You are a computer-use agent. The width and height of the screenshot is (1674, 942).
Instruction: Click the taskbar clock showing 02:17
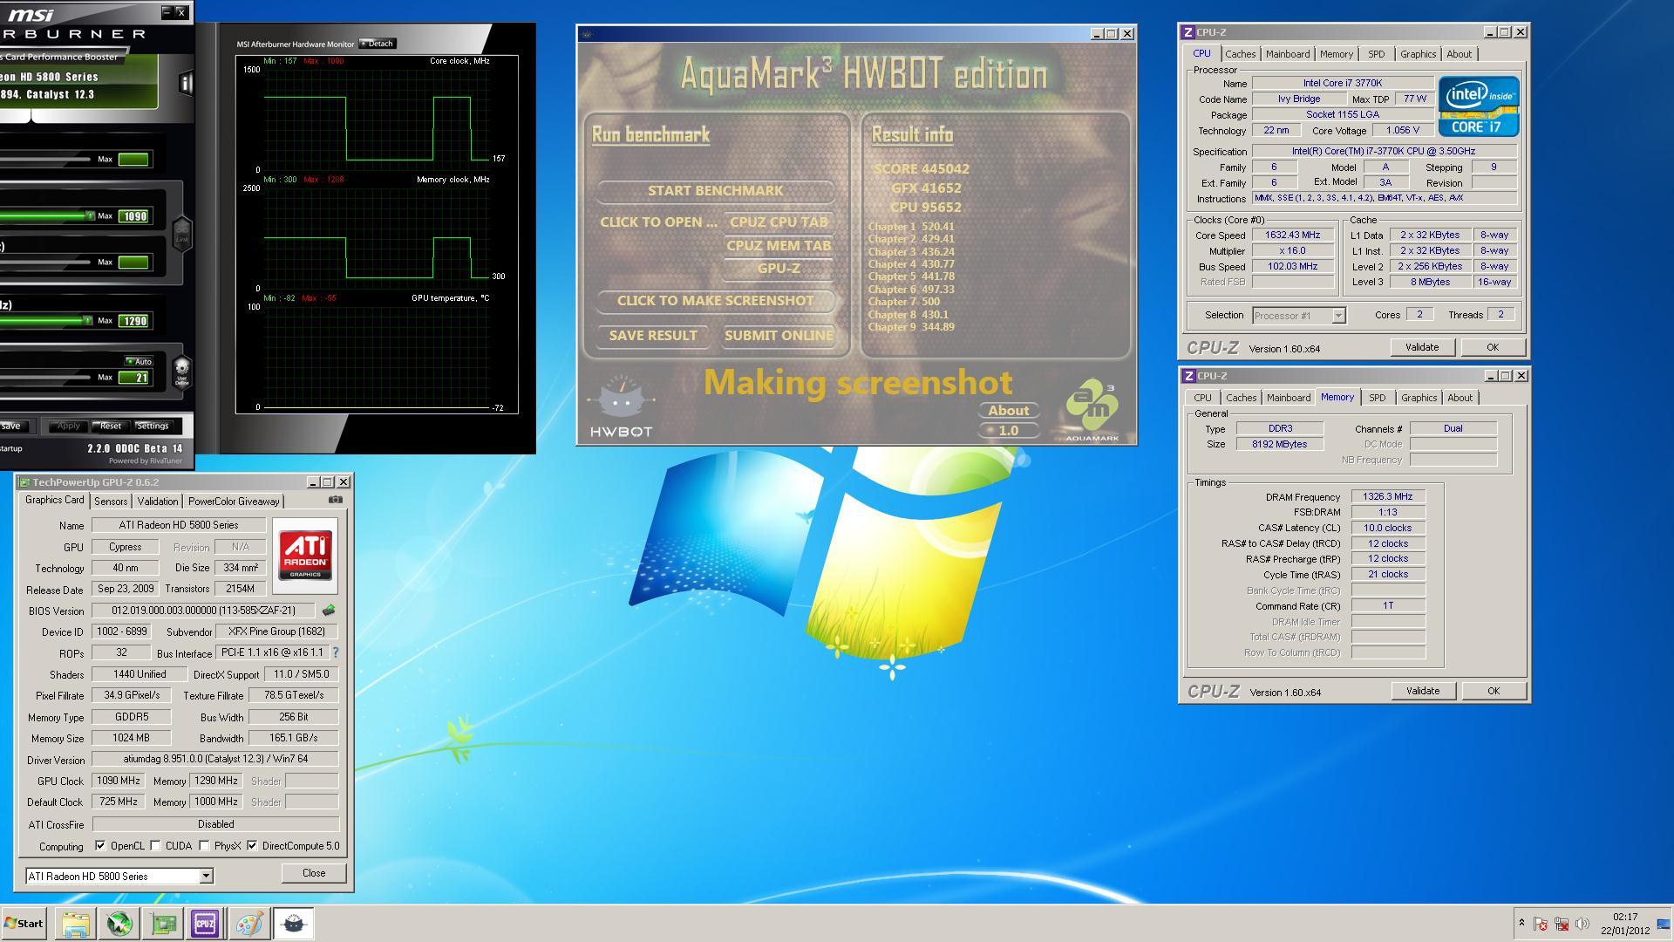coord(1624,924)
